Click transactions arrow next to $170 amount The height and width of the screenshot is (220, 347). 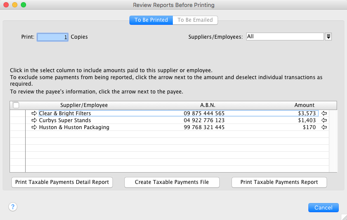[323, 127]
